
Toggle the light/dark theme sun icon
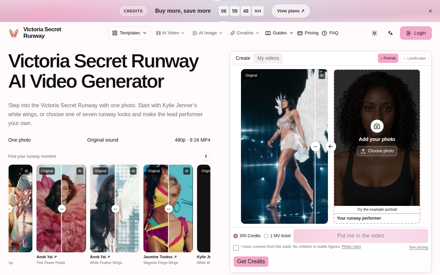[374, 33]
